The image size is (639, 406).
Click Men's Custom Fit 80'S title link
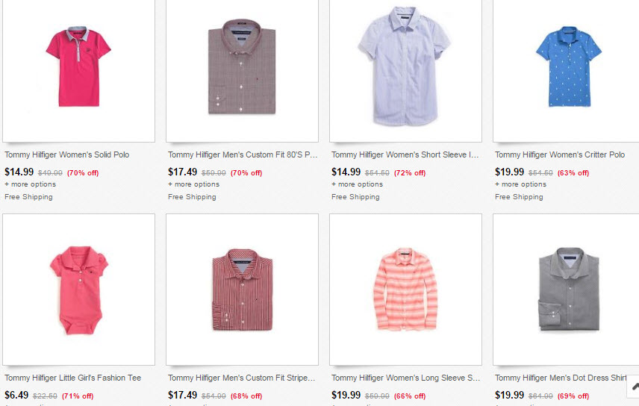[x=243, y=154]
